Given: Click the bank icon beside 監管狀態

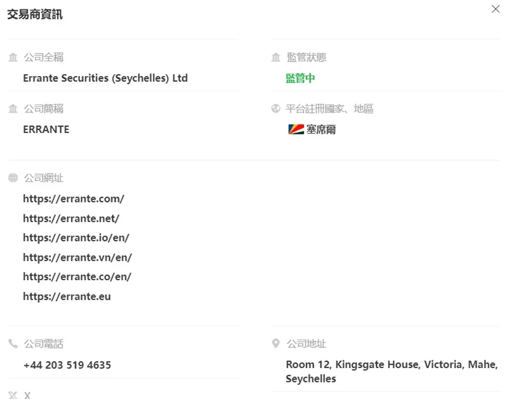Looking at the screenshot, I should [x=275, y=58].
